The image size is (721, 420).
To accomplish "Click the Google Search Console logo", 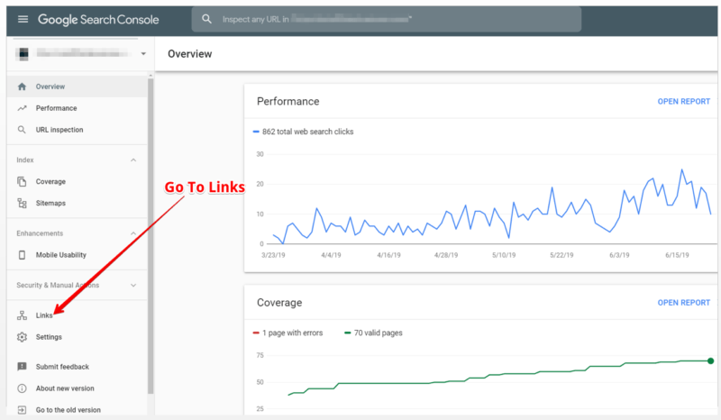I will tap(98, 19).
